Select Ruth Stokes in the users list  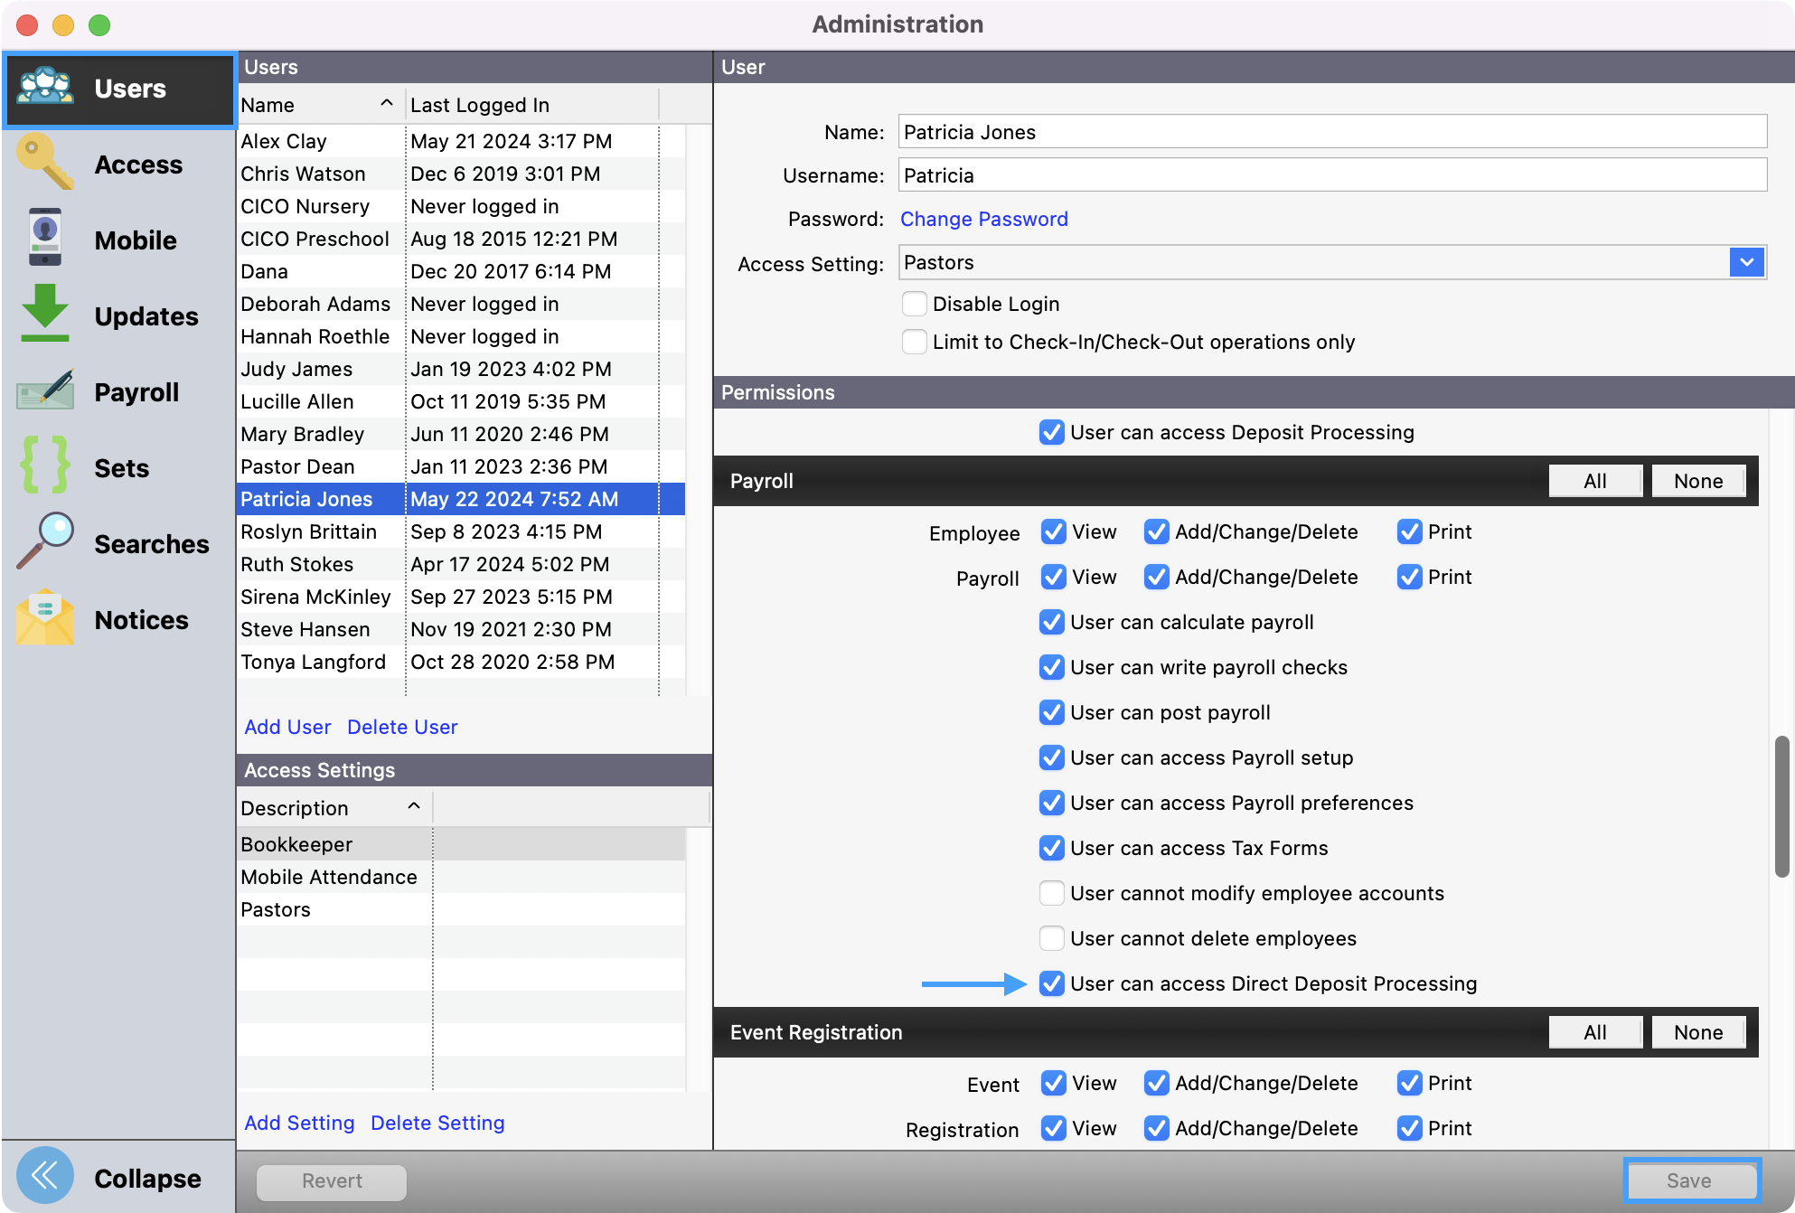coord(297,564)
